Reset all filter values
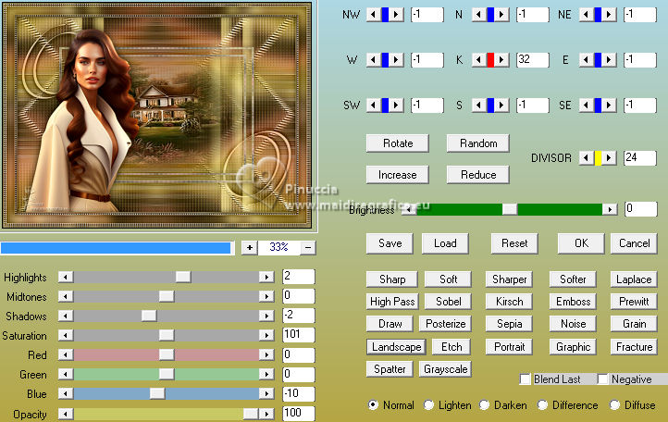 [514, 243]
